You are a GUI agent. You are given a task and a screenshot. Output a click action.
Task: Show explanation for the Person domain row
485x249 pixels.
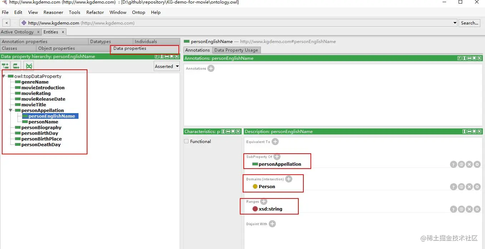pos(453,187)
